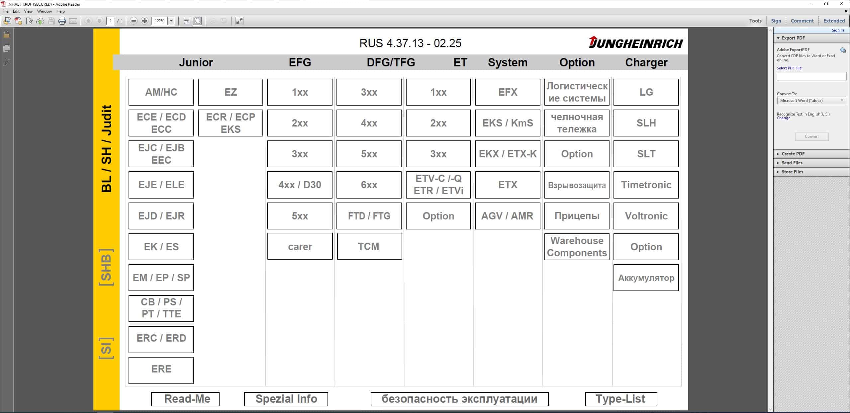The height and width of the screenshot is (413, 850).
Task: Click the highlight text toolbar icon
Action: click(224, 21)
